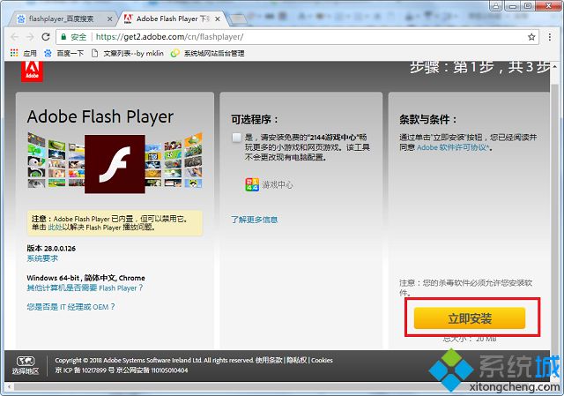Switch to the flashplayer Baidu search tab
The width and height of the screenshot is (564, 396).
pyautogui.click(x=62, y=18)
